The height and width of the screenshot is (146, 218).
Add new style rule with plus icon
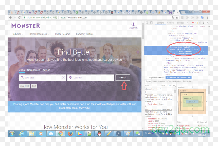174,85
